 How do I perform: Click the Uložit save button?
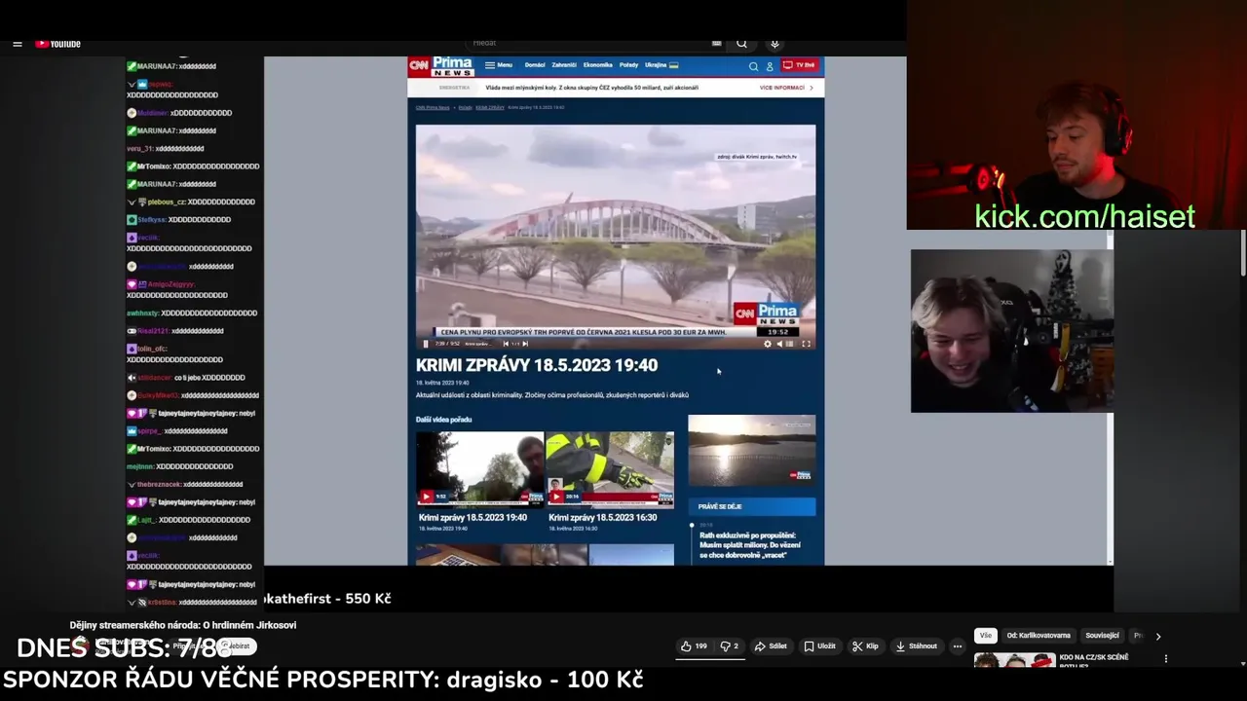819,646
